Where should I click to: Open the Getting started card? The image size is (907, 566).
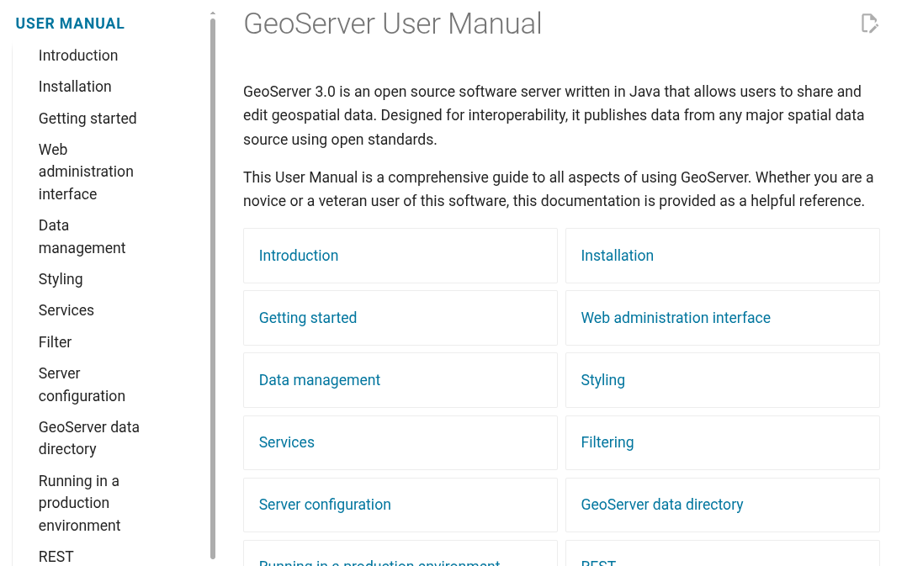pyautogui.click(x=308, y=318)
